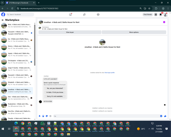Open Chrome extensions puzzle icon
The height and width of the screenshot is (137, 171).
(x=156, y=9)
